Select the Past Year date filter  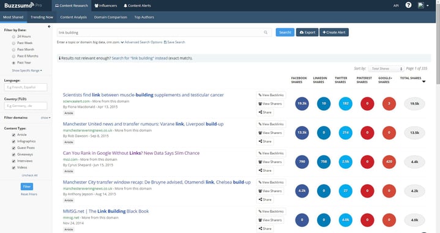[x=13, y=63]
